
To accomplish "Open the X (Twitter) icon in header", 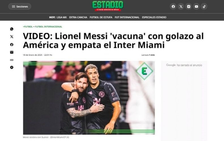I will (181, 6).
